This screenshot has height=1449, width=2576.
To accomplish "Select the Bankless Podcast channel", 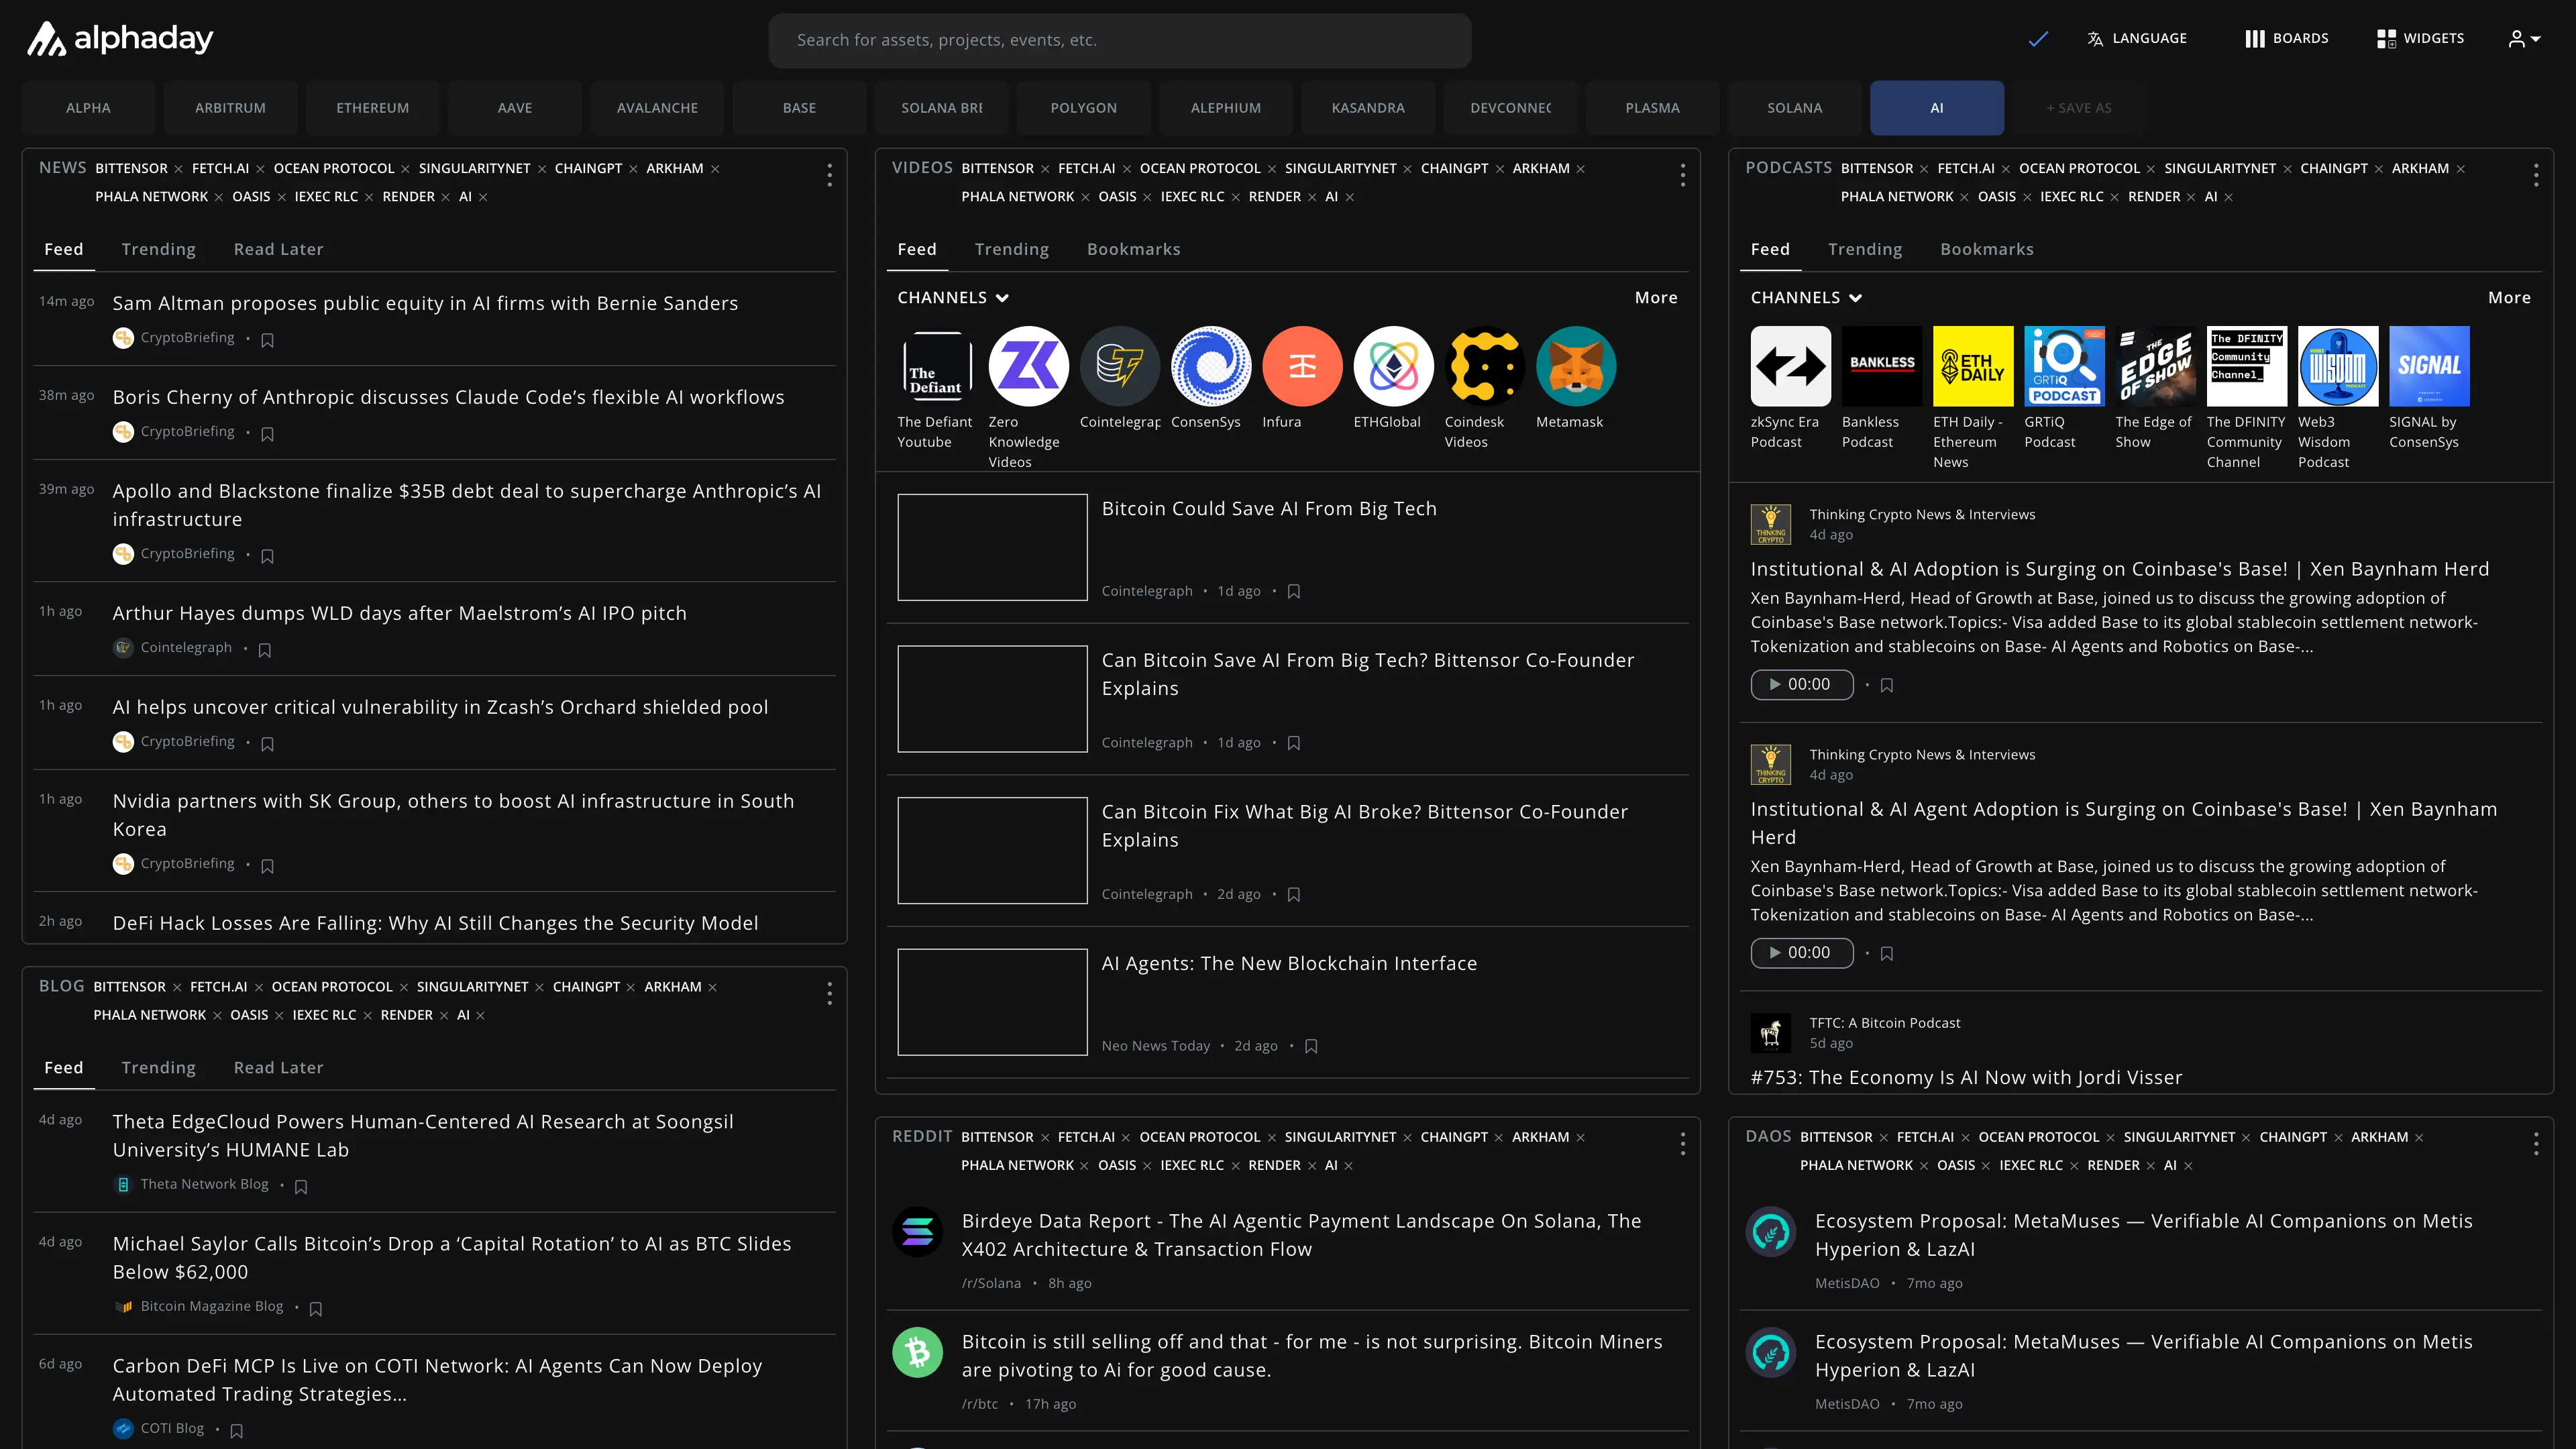I will [1881, 366].
